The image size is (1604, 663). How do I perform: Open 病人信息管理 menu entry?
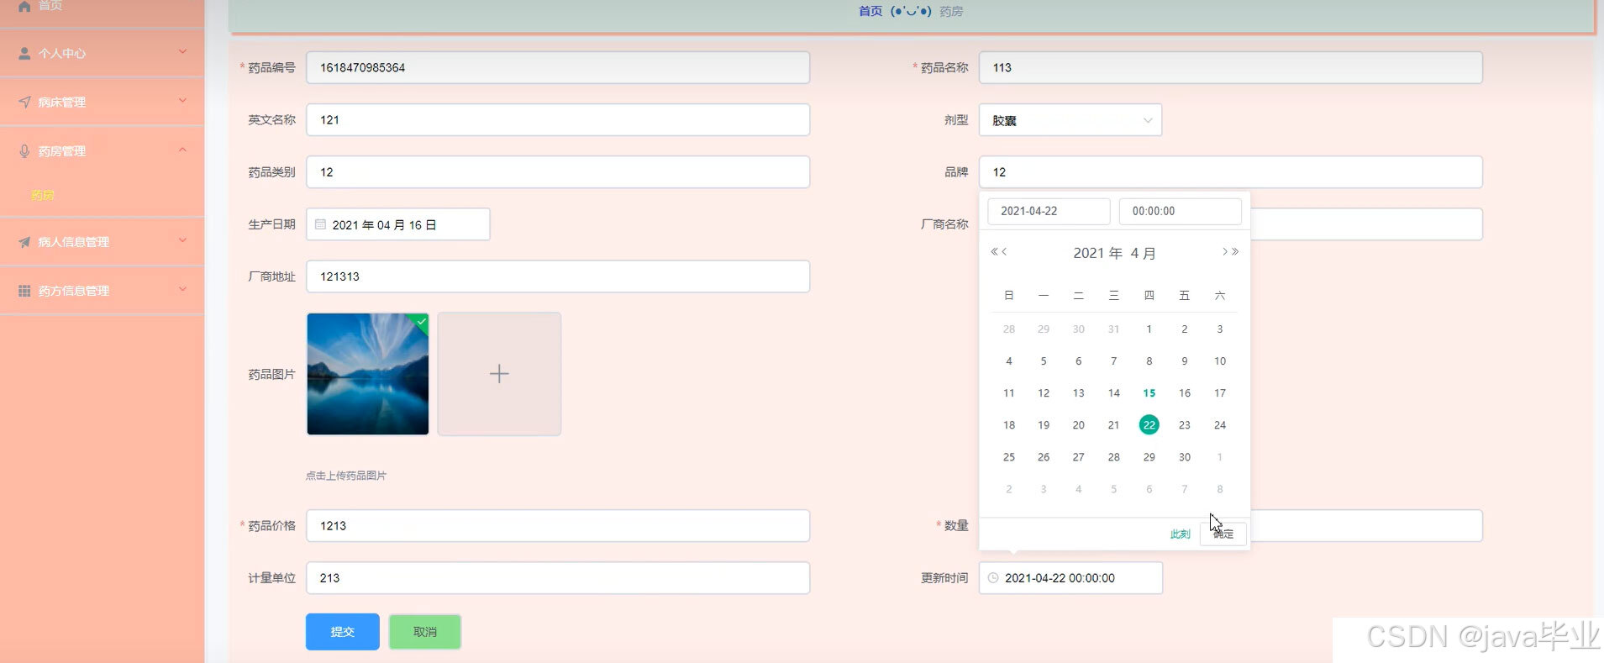[102, 241]
